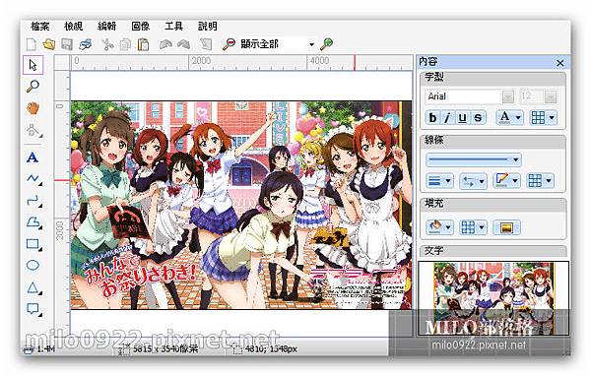Image resolution: width=591 pixels, height=376 pixels.
Task: Copy with the two-pages icon
Action: [125, 44]
